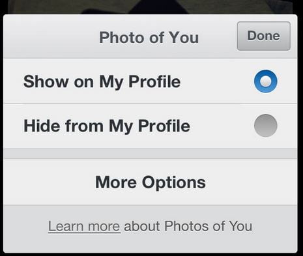Follow the underlined Learn more hyperlink
The width and height of the screenshot is (303, 256).
[x=84, y=226]
